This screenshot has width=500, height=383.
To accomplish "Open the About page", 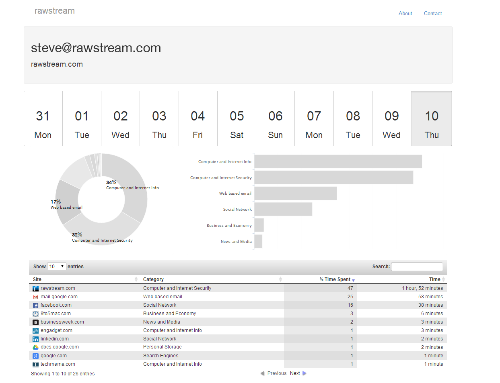I will 405,13.
